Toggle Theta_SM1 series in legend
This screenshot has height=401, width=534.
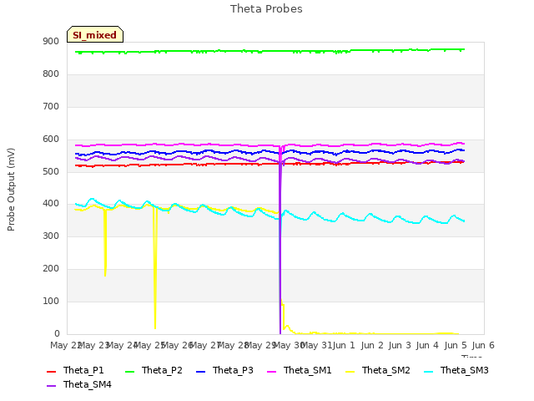[300, 370]
